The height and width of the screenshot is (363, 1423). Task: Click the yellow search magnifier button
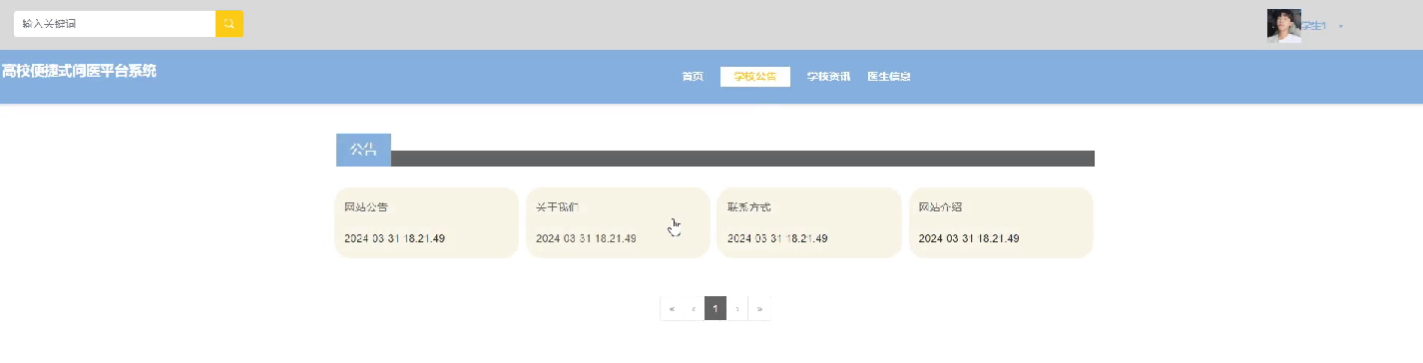coord(230,24)
